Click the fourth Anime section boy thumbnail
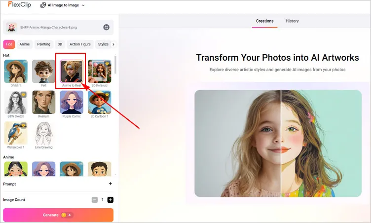The height and width of the screenshot is (223, 371). pyautogui.click(x=99, y=169)
